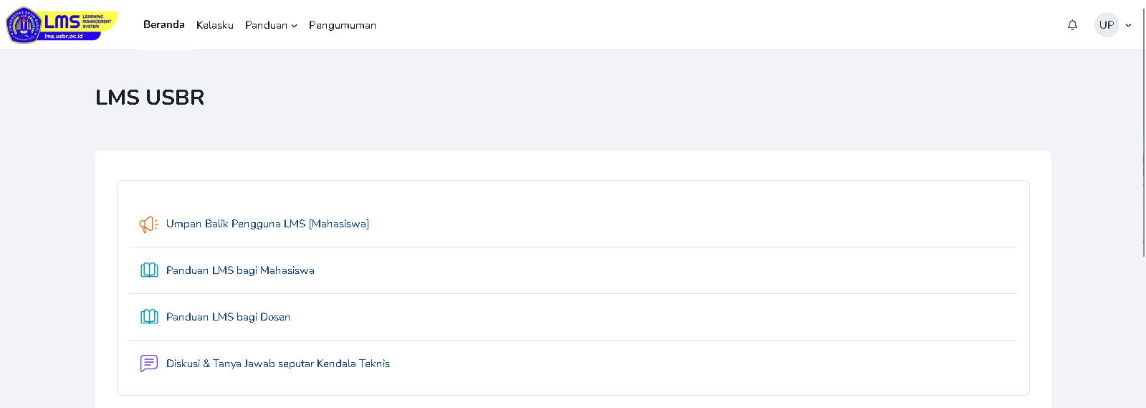Click the Panduan menu label
Viewport: 1146px width, 408px height.
point(266,25)
